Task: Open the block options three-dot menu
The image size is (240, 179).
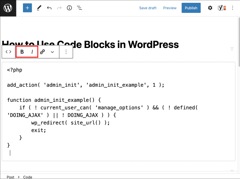Action: pyautogui.click(x=66, y=52)
